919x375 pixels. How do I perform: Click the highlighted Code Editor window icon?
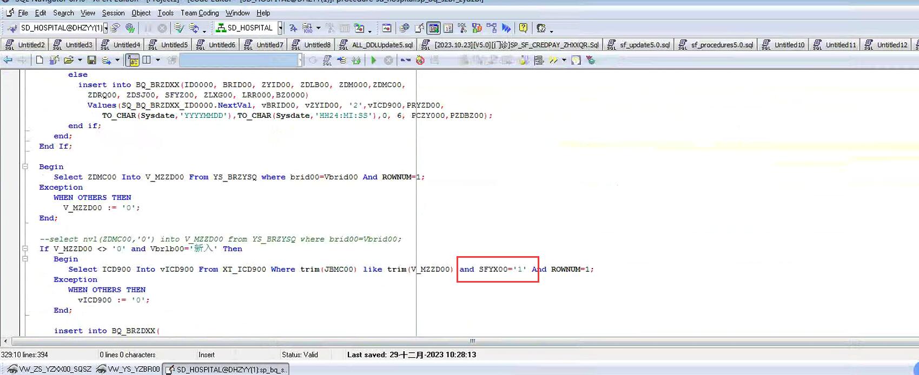coord(433,28)
